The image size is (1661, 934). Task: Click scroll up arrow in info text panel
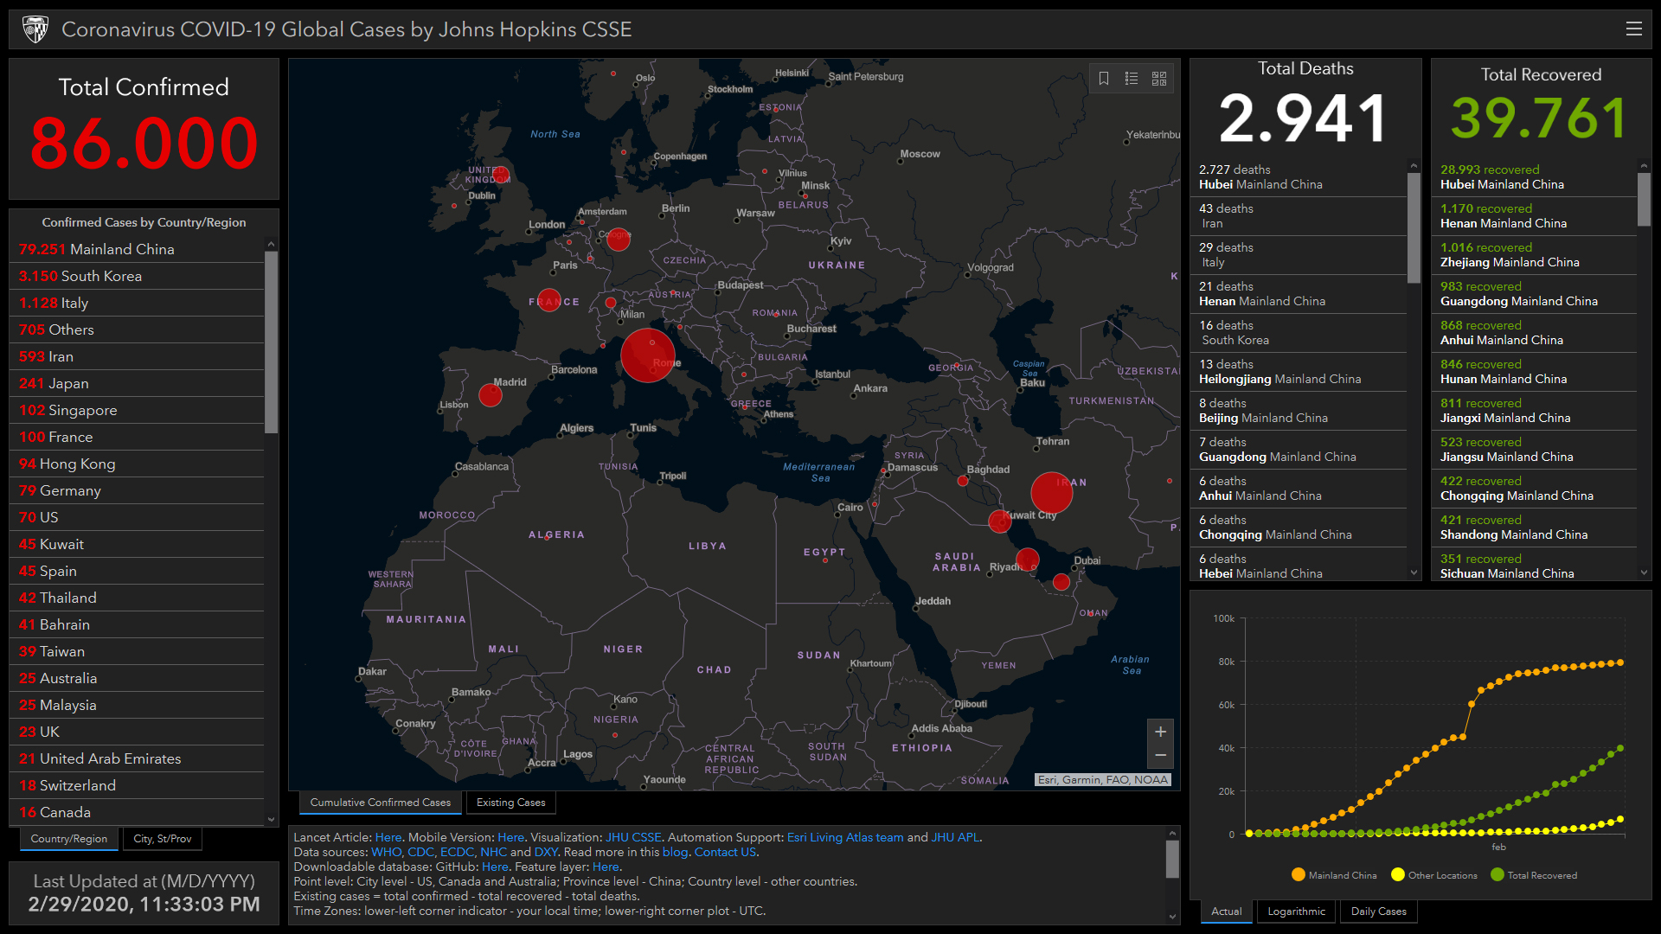coord(1172,833)
